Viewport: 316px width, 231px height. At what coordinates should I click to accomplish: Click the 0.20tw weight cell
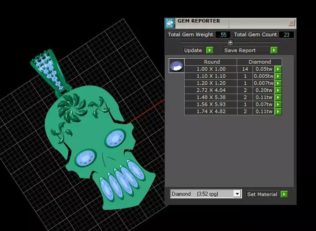(264, 90)
